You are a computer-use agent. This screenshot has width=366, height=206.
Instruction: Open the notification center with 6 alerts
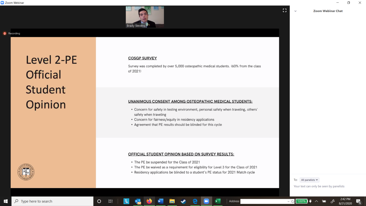coord(359,201)
